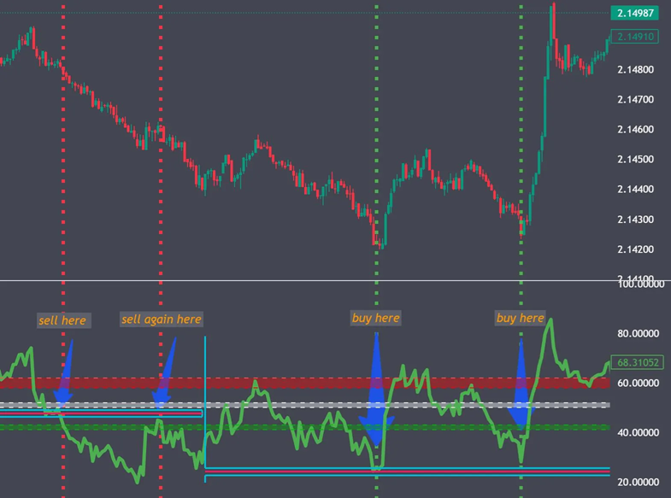
Task: Click the 2.14800 price axis value
Action: pyautogui.click(x=635, y=69)
